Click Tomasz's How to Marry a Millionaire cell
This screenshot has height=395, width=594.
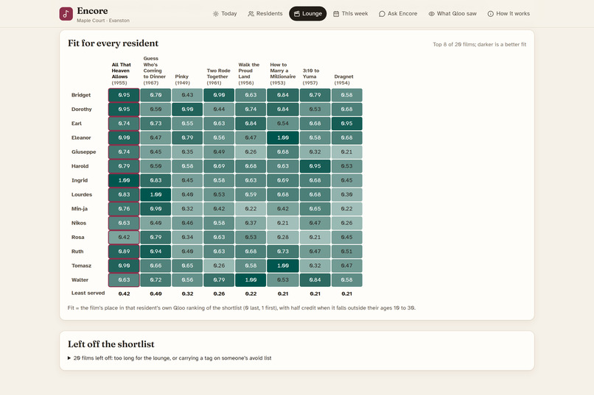[283, 266]
